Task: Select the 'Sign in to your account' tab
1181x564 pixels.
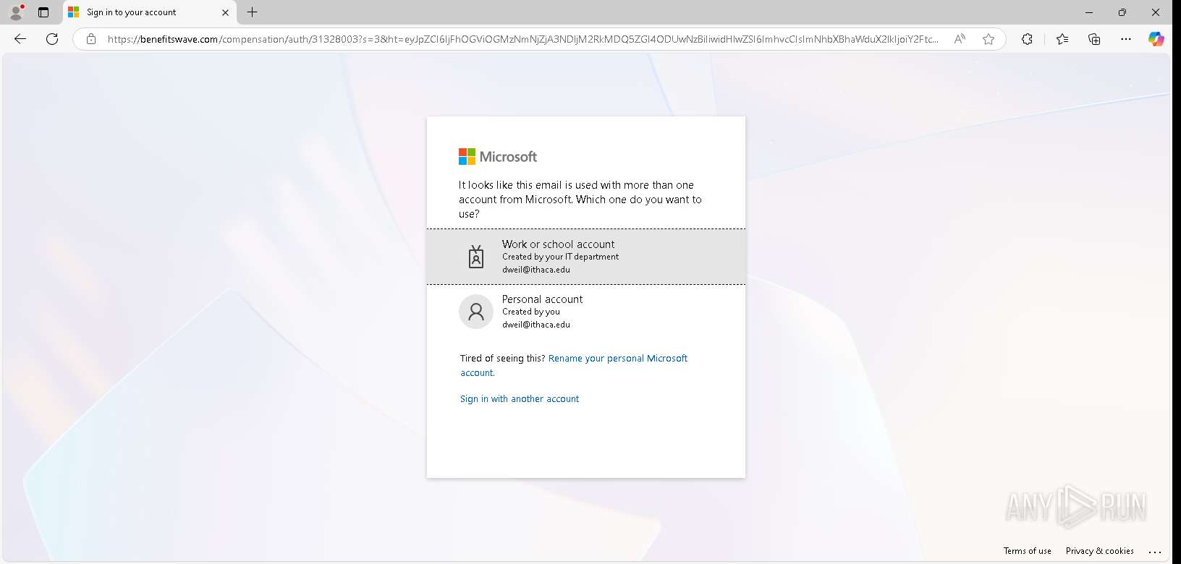Action: coord(149,12)
